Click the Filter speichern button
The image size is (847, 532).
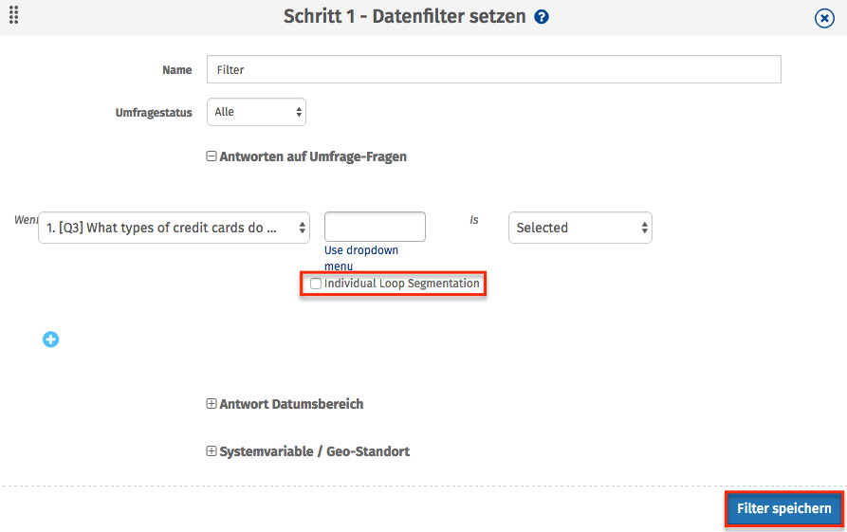[783, 509]
